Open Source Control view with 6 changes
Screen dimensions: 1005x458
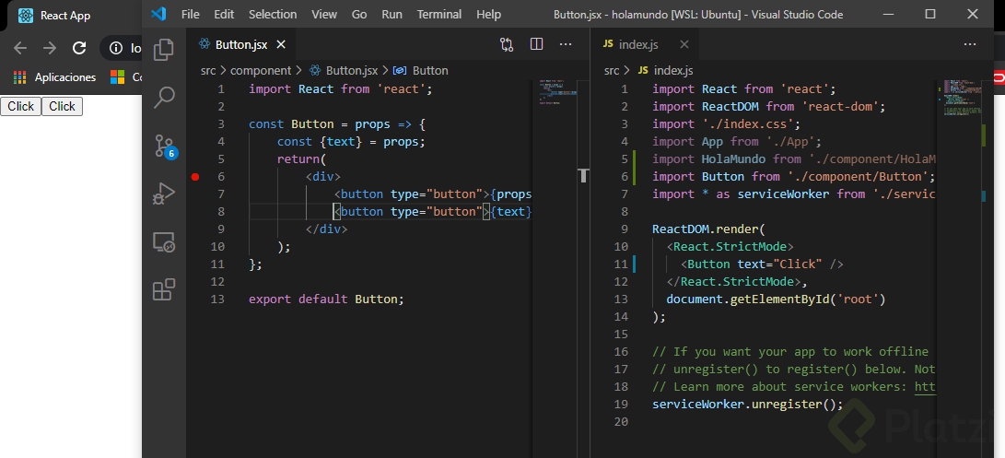coord(164,146)
